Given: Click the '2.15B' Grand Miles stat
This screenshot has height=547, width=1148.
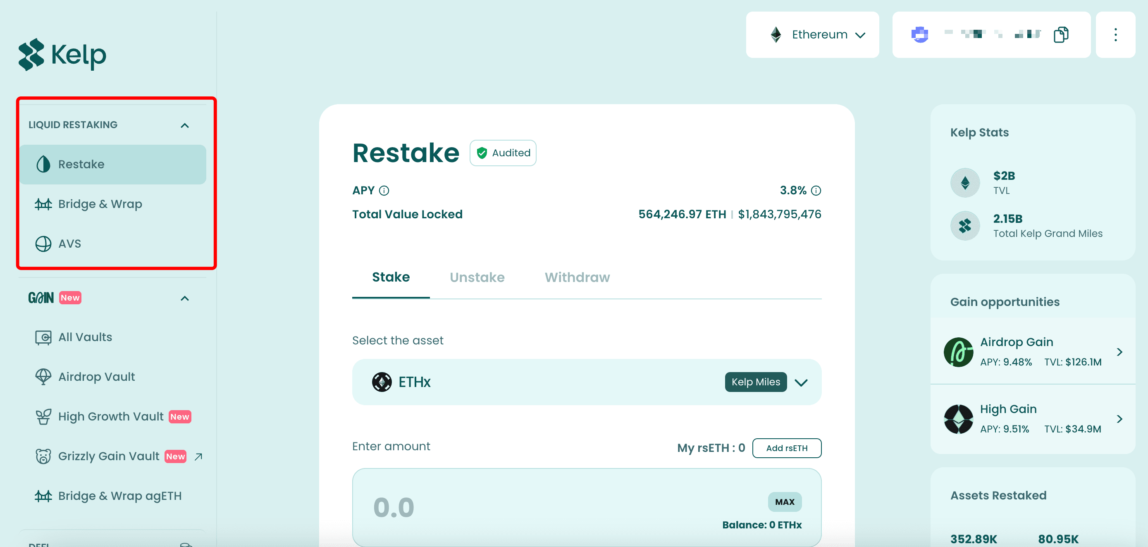Looking at the screenshot, I should (x=1007, y=219).
